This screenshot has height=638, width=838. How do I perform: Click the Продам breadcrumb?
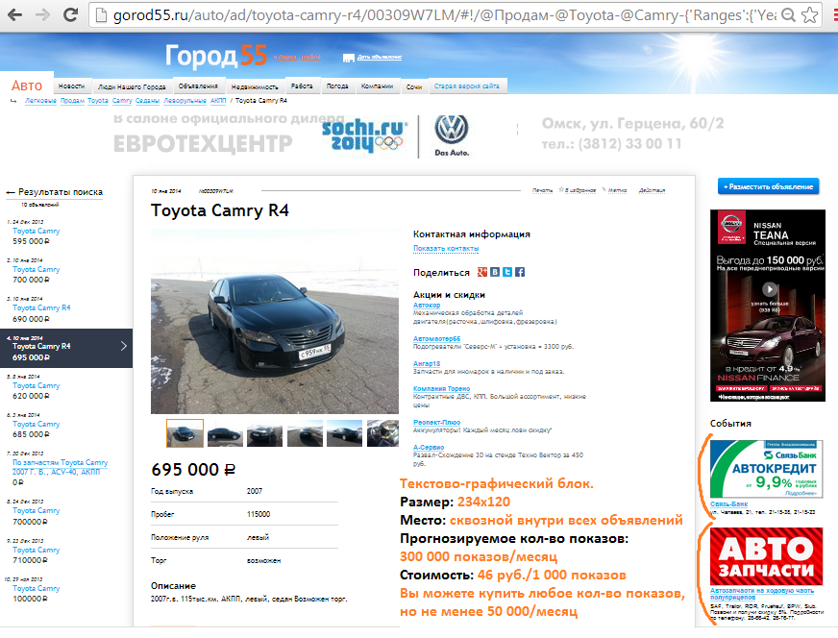tap(72, 101)
